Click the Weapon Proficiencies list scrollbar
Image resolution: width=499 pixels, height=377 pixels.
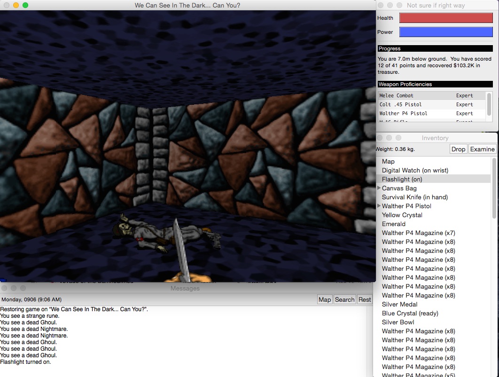tap(489, 104)
